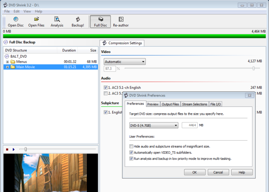The width and height of the screenshot is (269, 192).
Task: Switch to Re-author mode
Action: 121,20
